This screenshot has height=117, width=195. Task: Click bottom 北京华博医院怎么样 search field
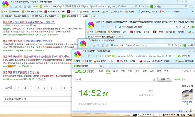[37, 99]
